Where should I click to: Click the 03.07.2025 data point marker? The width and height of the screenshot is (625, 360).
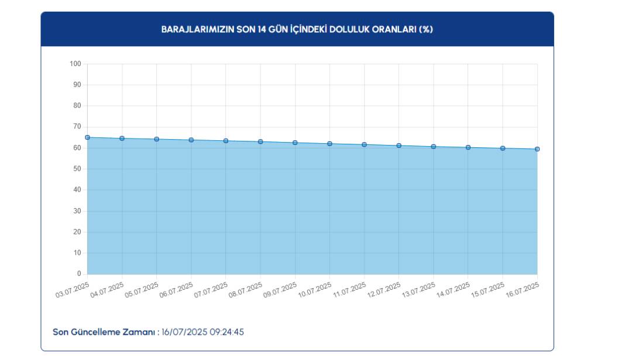click(x=87, y=137)
